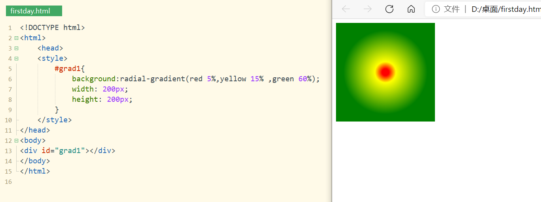Collapse the style tag fold on line 4
Viewport: 541px width, 202px height.
point(16,59)
